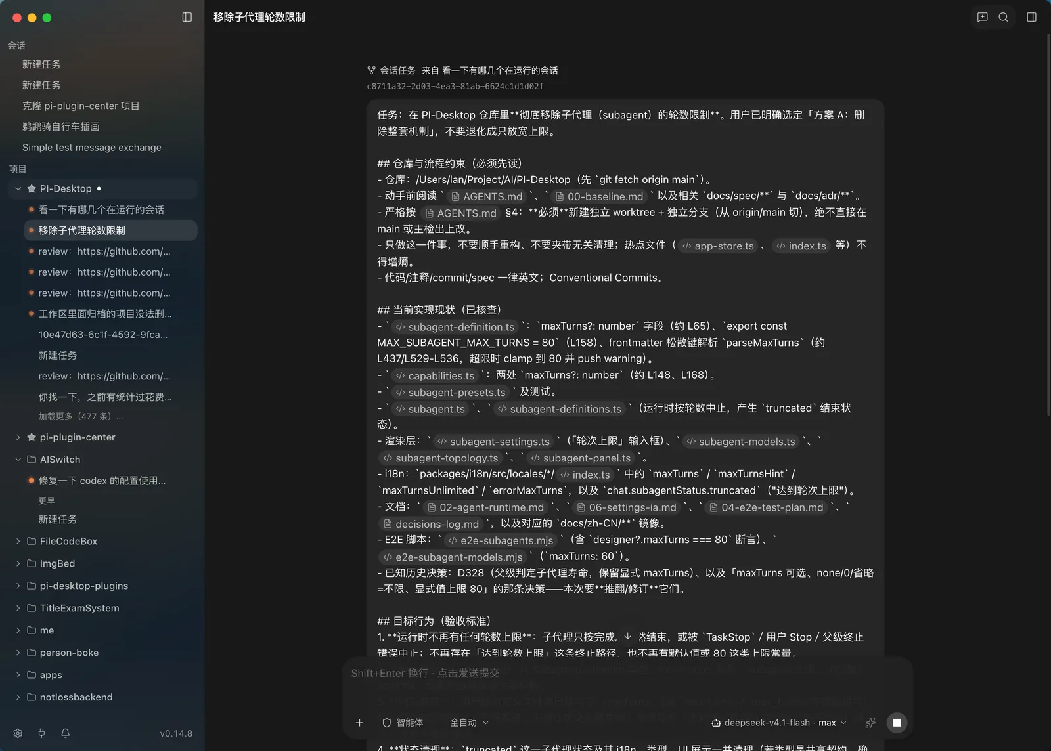Expand the pi-plugin-center project chevron
This screenshot has width=1051, height=751.
[x=18, y=437]
